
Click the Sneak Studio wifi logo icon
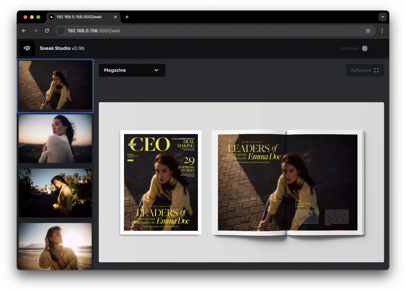point(27,48)
